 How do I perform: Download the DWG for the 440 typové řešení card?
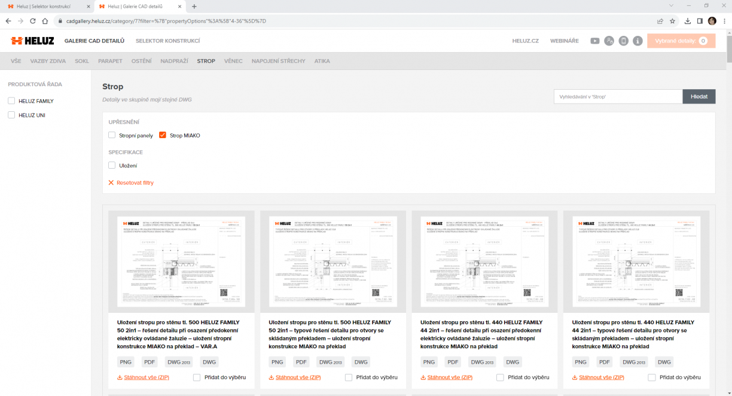point(664,362)
